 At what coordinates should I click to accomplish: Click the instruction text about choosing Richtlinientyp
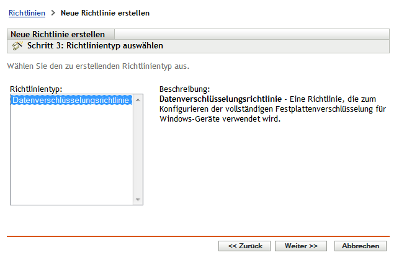[x=98, y=65]
